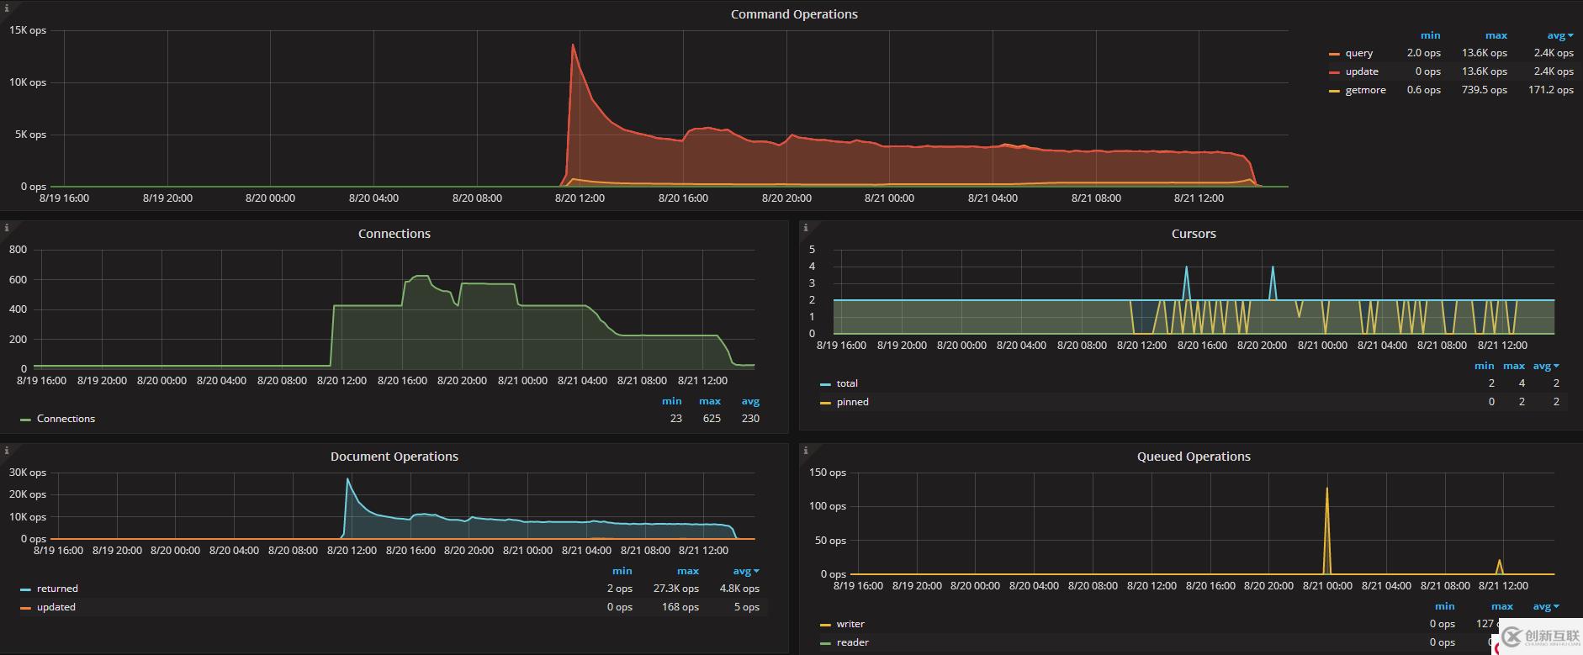Viewport: 1583px width, 655px height.
Task: Click the update series red color swatch
Action: (x=1334, y=72)
